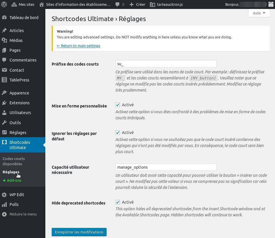This screenshot has height=238, width=275.
Task: Click the WordPress logo icon
Action: (x=4, y=4)
